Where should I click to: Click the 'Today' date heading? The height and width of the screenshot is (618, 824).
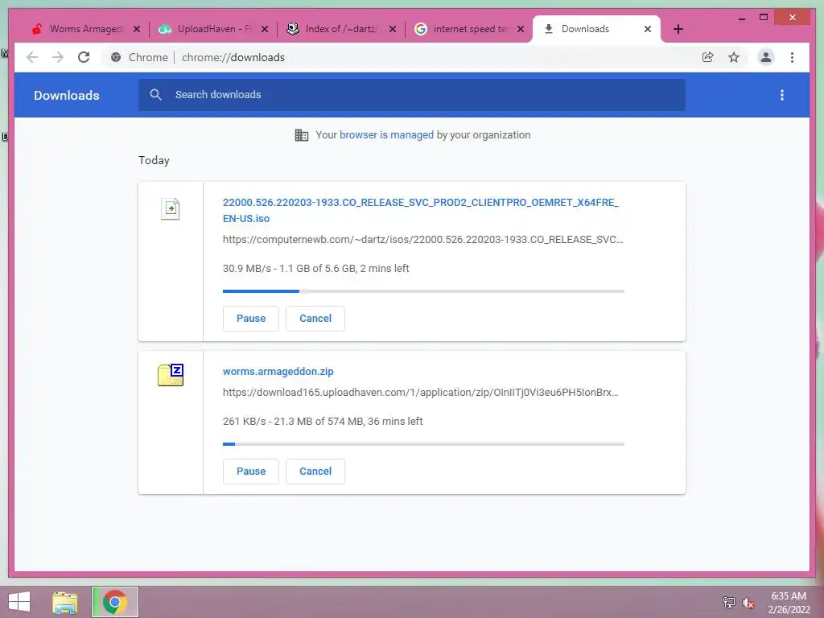tap(154, 160)
